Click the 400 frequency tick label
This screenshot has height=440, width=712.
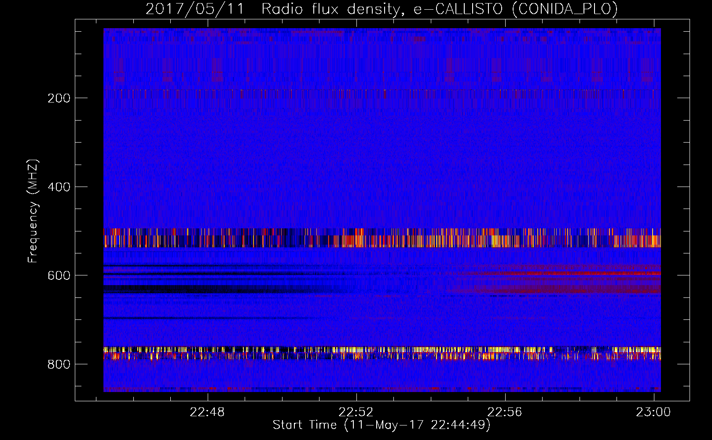pyautogui.click(x=59, y=187)
